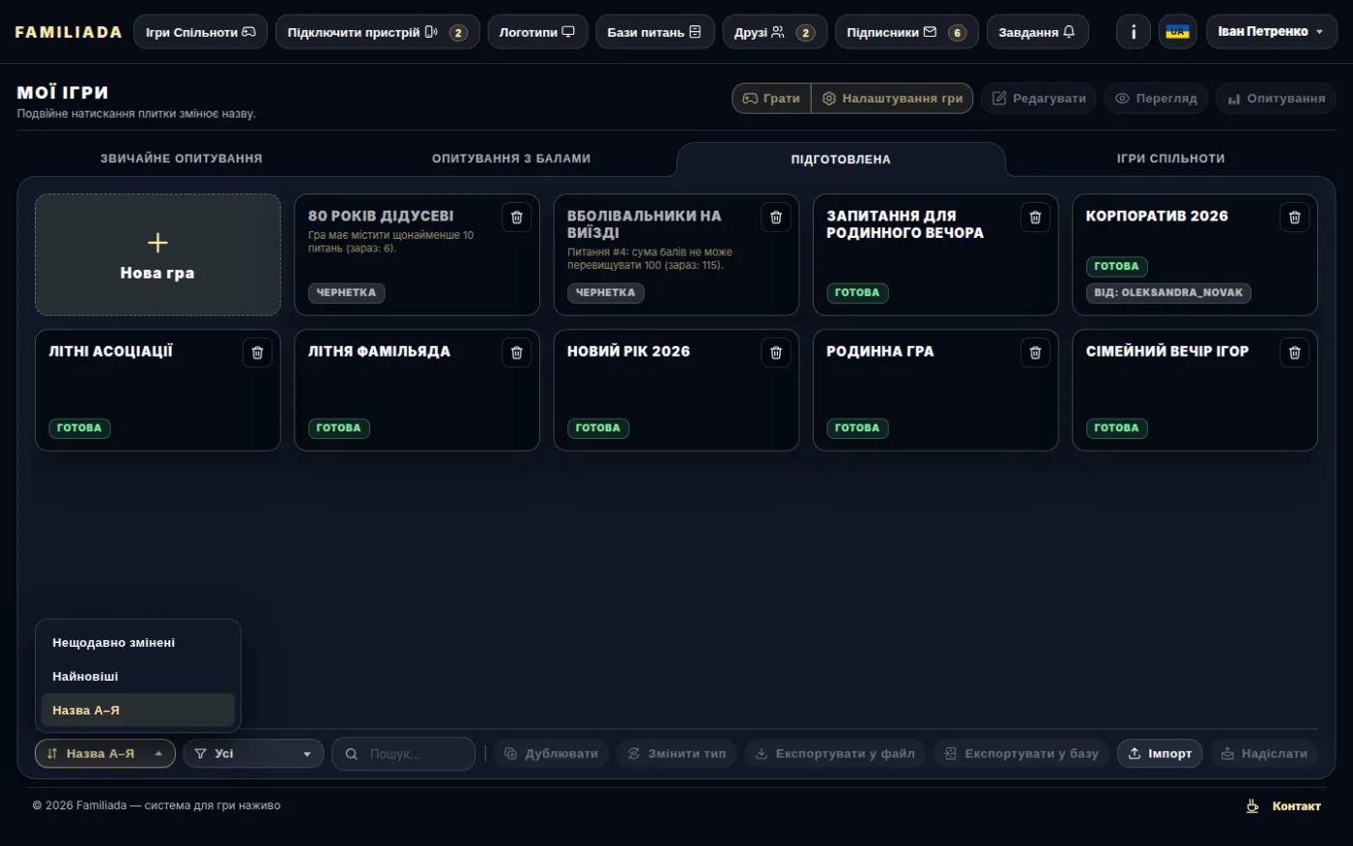
Task: Choose «Найновіші» in the sort menu
Action: (x=138, y=677)
